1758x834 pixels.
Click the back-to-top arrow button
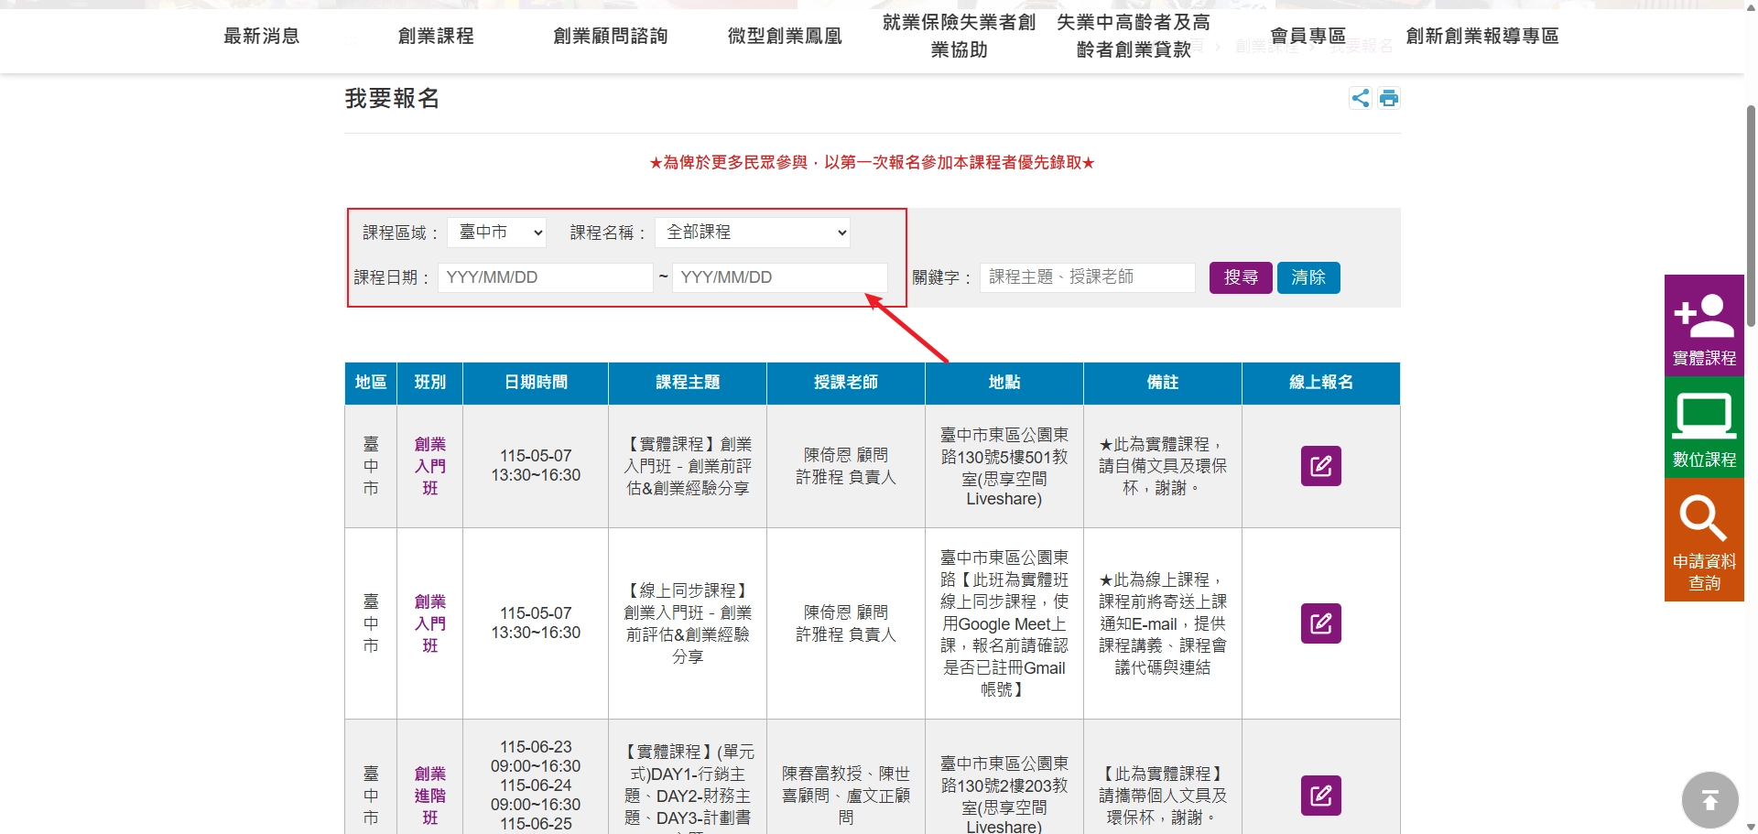click(1709, 801)
